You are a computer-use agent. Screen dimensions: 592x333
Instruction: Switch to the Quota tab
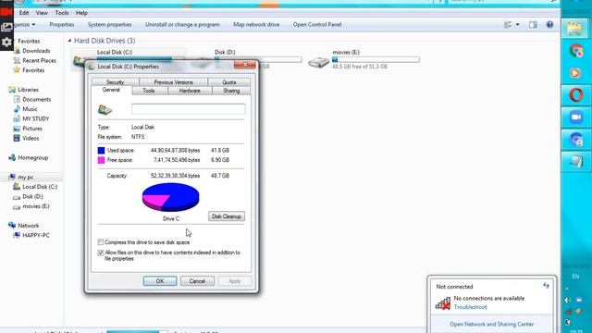[229, 82]
